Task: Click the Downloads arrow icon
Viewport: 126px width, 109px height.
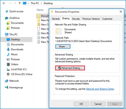Action: (x=8, y=49)
